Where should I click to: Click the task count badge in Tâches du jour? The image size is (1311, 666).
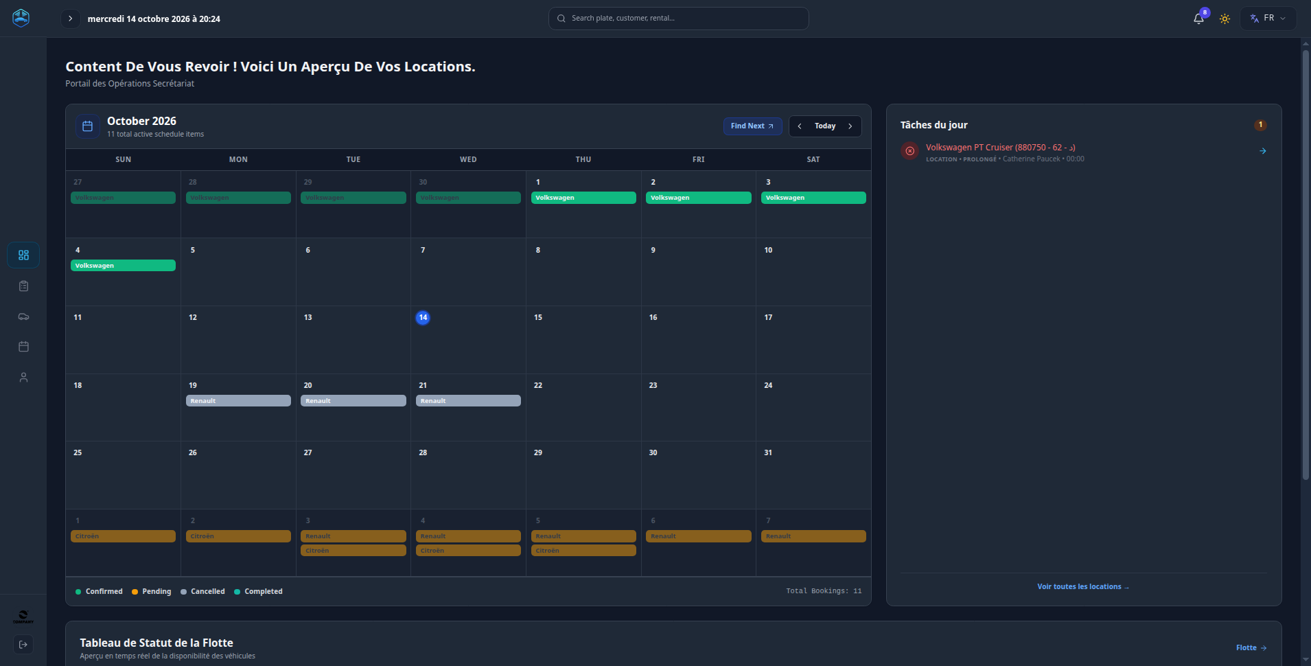point(1260,125)
